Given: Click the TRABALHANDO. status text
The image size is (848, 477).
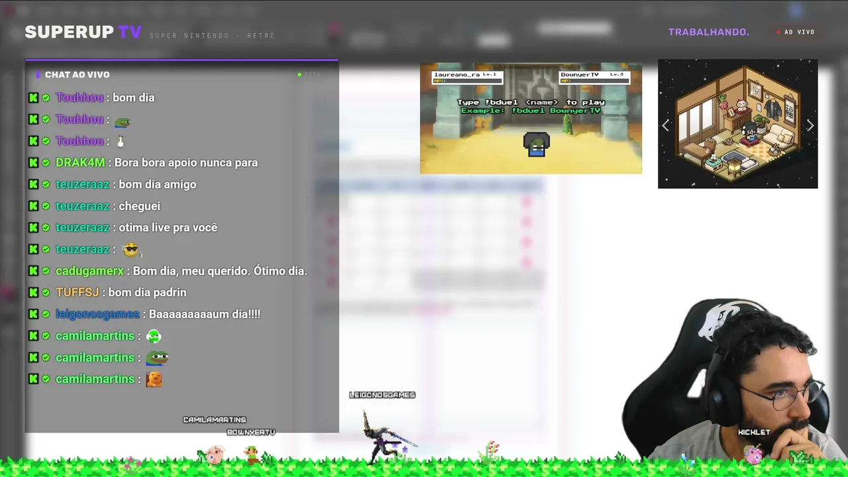Looking at the screenshot, I should [x=709, y=32].
